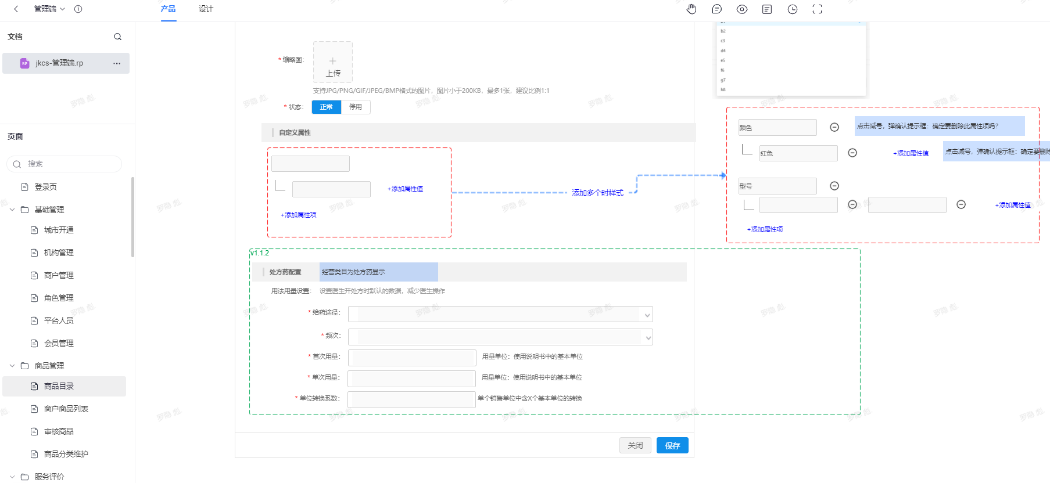Toggle the eye preview icon

pyautogui.click(x=742, y=9)
